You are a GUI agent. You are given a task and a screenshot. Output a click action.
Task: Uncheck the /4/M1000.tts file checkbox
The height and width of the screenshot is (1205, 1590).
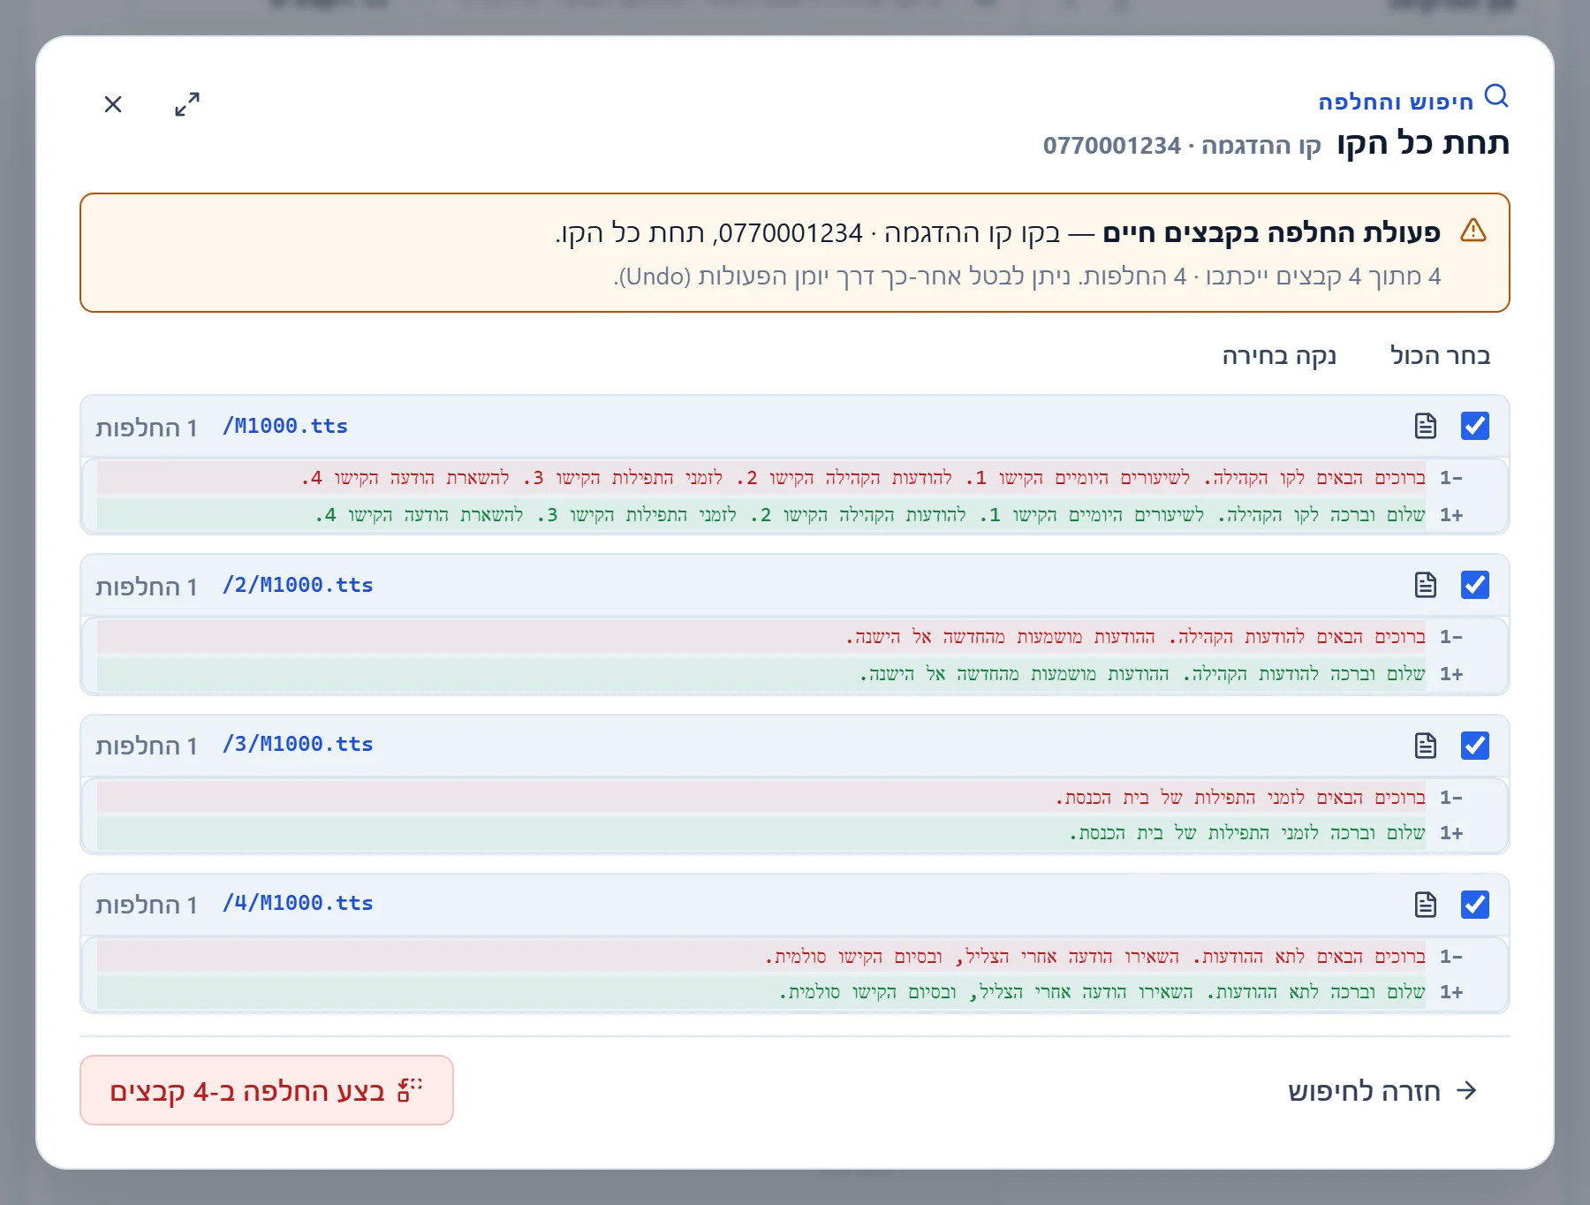click(x=1475, y=905)
